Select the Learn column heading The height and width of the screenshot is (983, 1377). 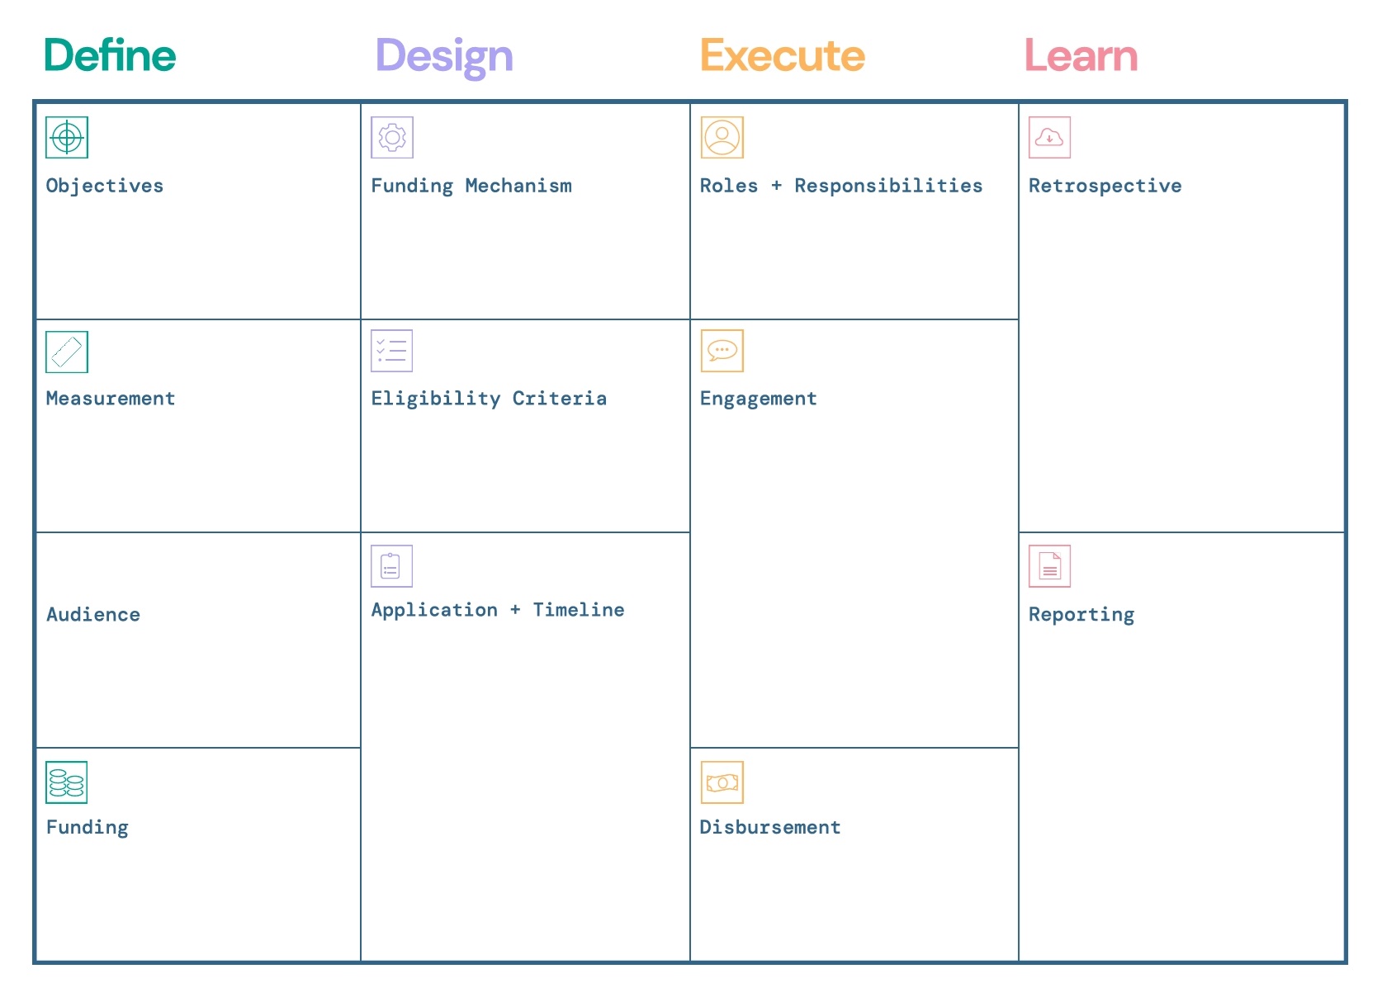1081,56
